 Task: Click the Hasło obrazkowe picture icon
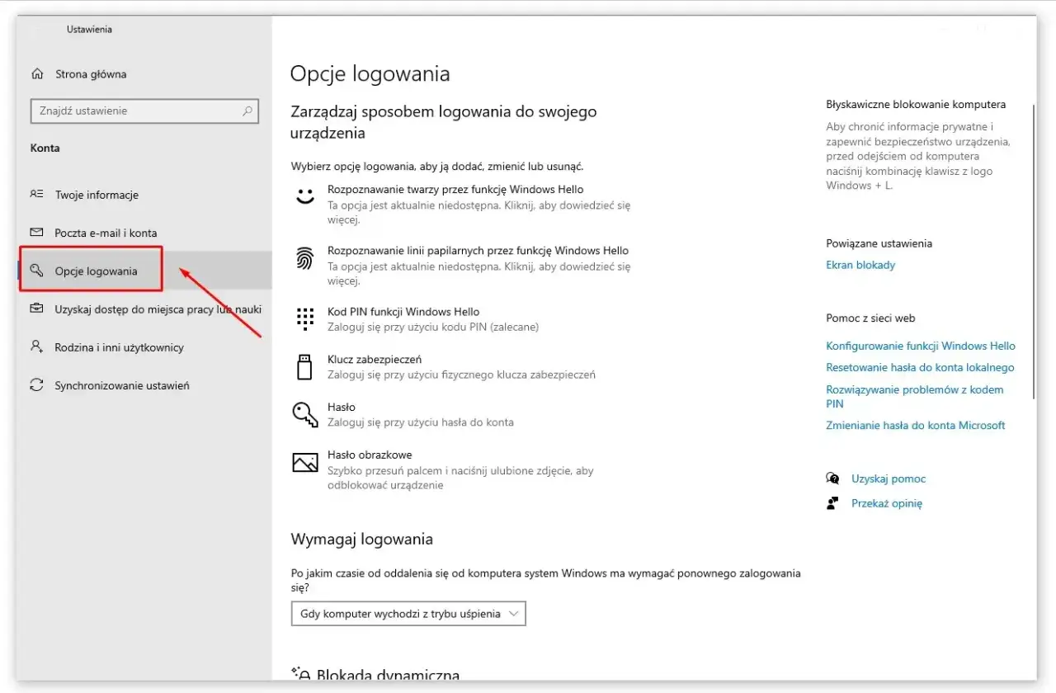tap(305, 462)
